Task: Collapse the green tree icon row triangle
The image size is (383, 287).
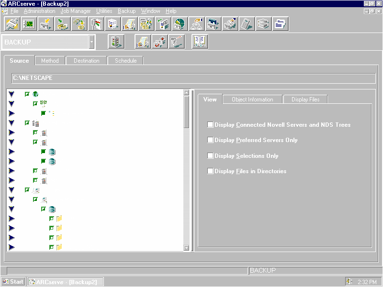Action: (x=11, y=104)
